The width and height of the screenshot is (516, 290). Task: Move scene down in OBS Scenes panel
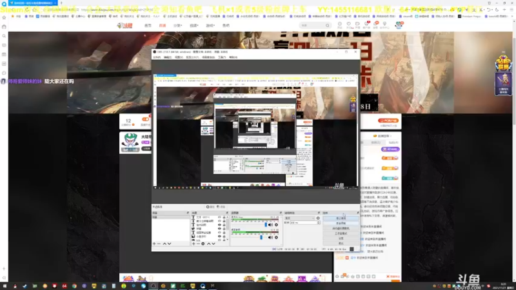(169, 244)
